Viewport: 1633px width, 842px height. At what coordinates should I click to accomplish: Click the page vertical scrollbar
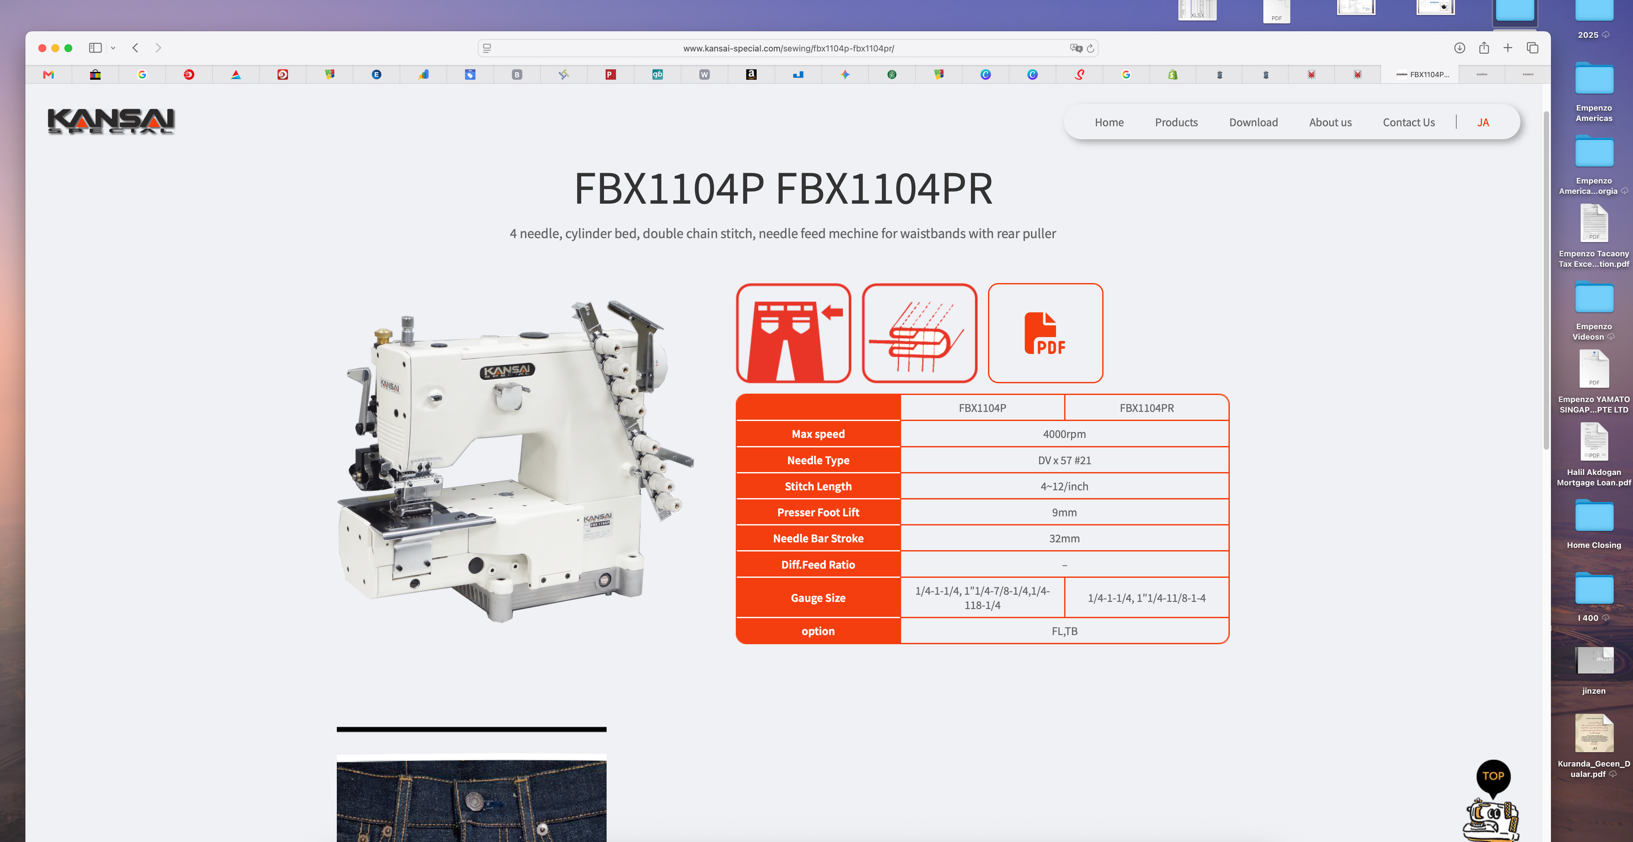click(1546, 280)
